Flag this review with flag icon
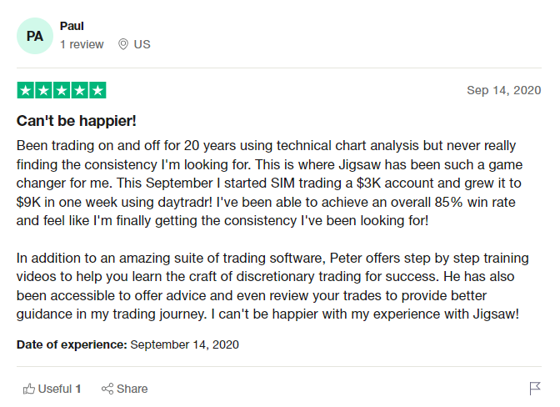The height and width of the screenshot is (407, 560). click(535, 389)
